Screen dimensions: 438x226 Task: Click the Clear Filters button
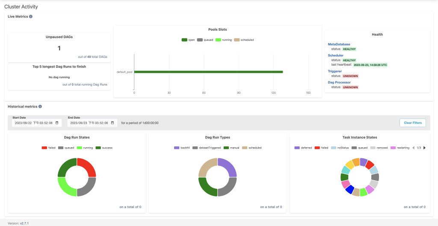coord(413,123)
